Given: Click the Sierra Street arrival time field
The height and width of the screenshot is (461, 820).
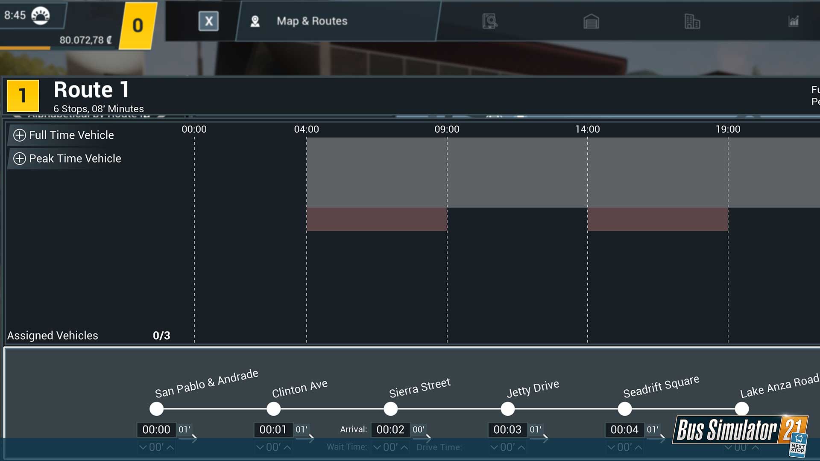Looking at the screenshot, I should pyautogui.click(x=390, y=429).
